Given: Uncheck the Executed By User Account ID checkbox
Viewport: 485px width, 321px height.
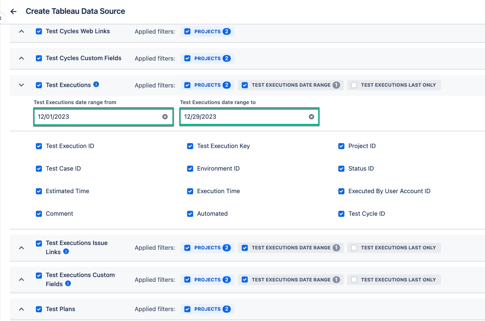Looking at the screenshot, I should click(341, 191).
